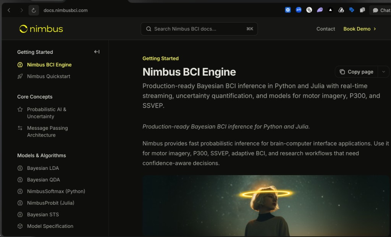Click the 'Getting Started' breadcrumb above title

(x=161, y=58)
